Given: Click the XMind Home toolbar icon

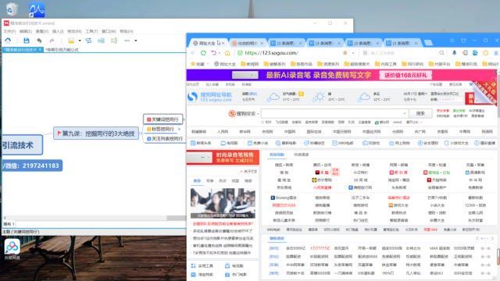Looking at the screenshot, I should click(x=8, y=41).
